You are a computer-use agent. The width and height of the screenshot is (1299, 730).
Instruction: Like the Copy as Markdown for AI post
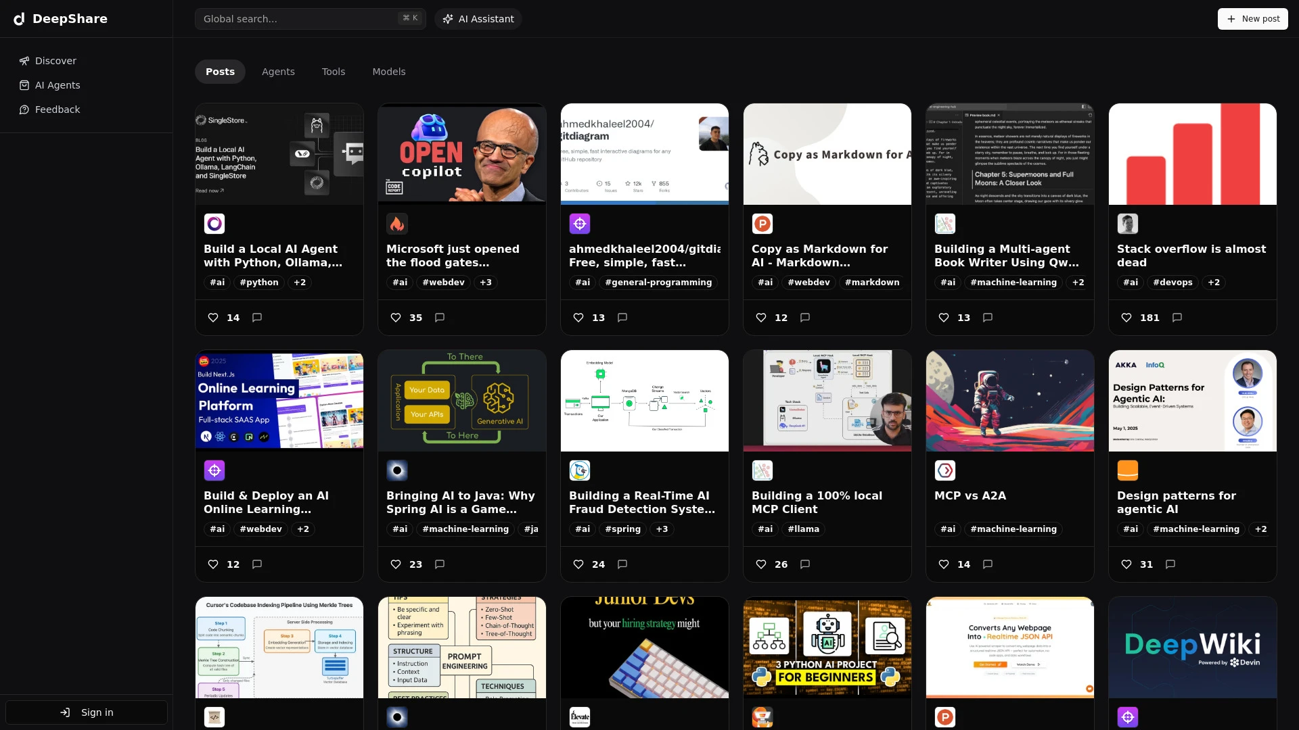pos(761,318)
